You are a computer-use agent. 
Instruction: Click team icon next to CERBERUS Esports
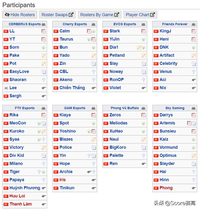pos(44,24)
